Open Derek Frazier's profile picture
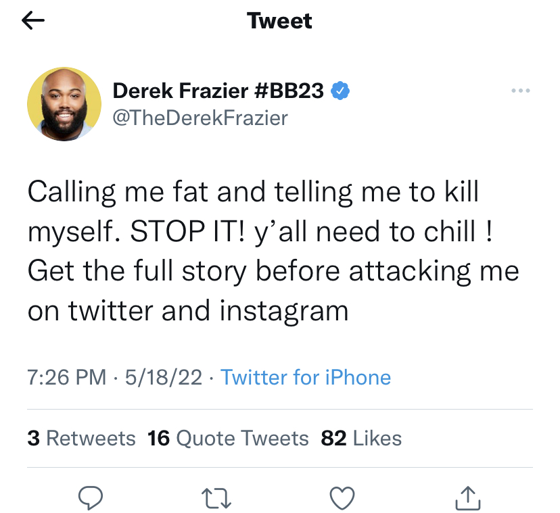Image resolution: width=560 pixels, height=513 pixels. click(64, 104)
